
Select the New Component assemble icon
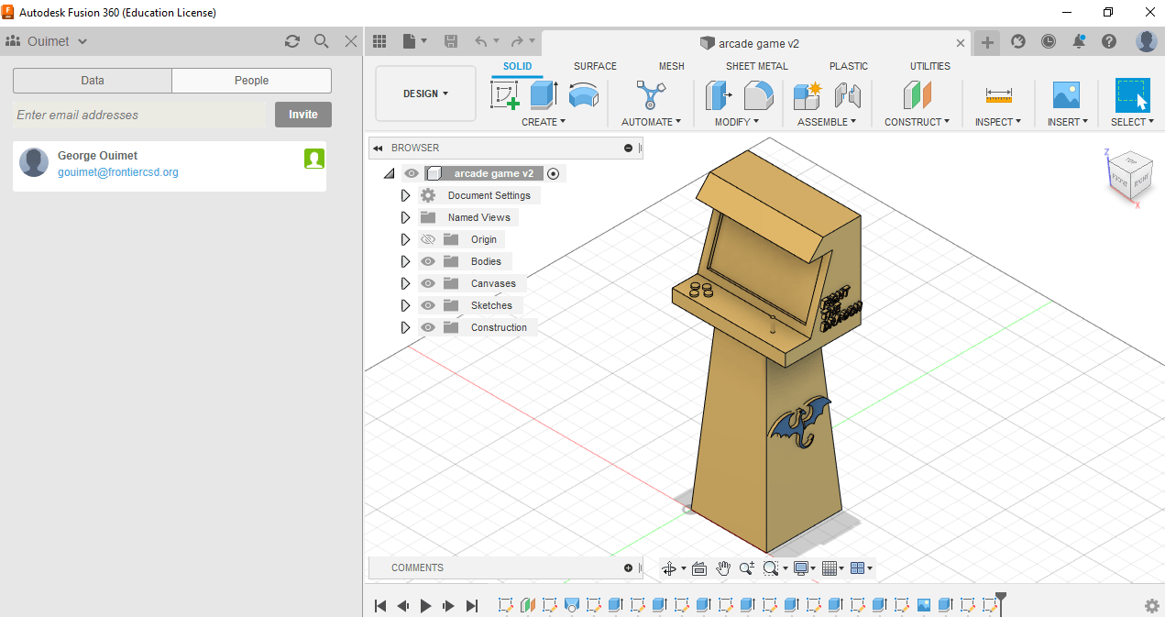pos(808,95)
